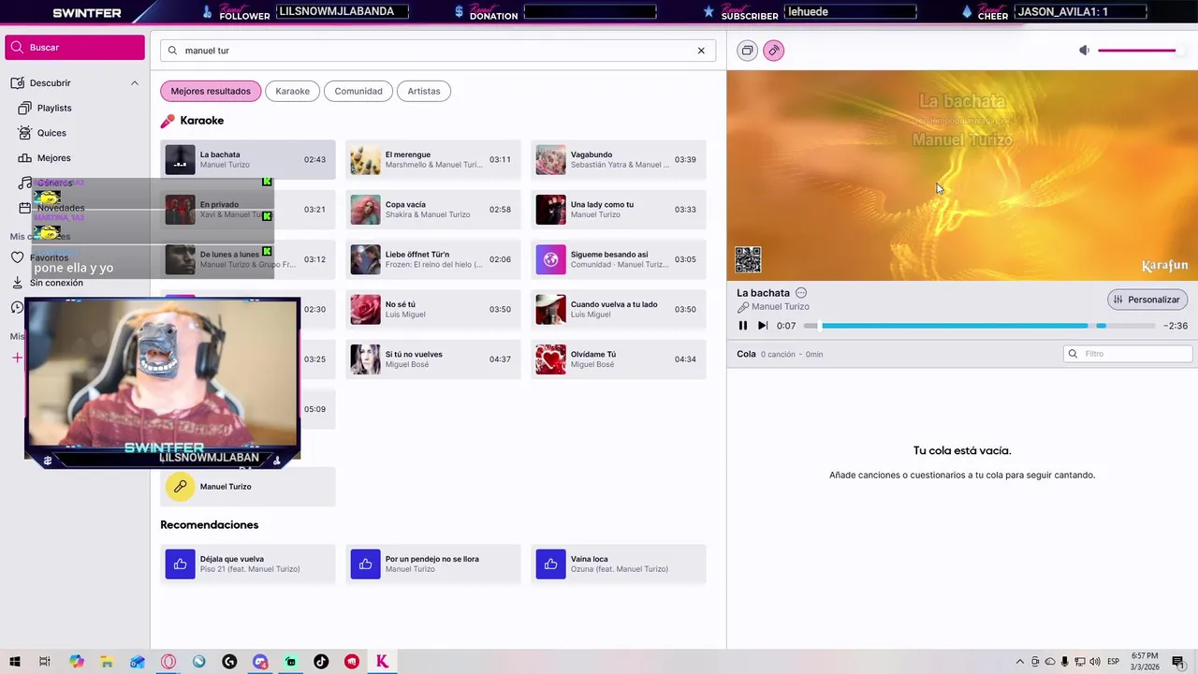
Task: Adjust the pink volume slider
Action: coord(1142,51)
